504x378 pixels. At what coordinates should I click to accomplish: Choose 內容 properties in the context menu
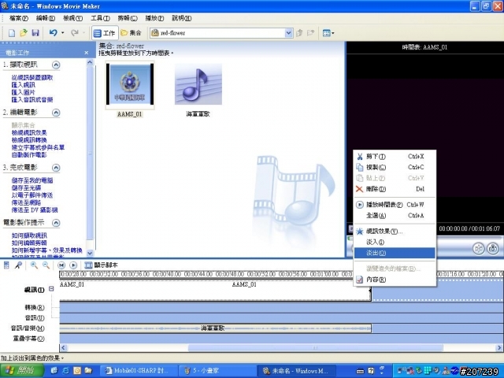395,280
